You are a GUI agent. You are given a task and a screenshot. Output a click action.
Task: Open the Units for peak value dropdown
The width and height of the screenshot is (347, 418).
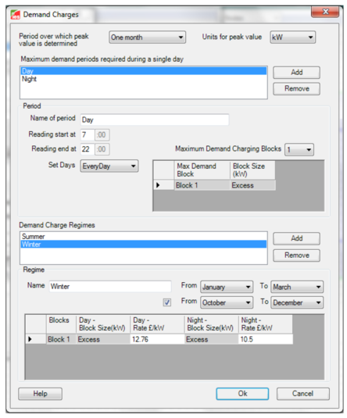click(292, 38)
